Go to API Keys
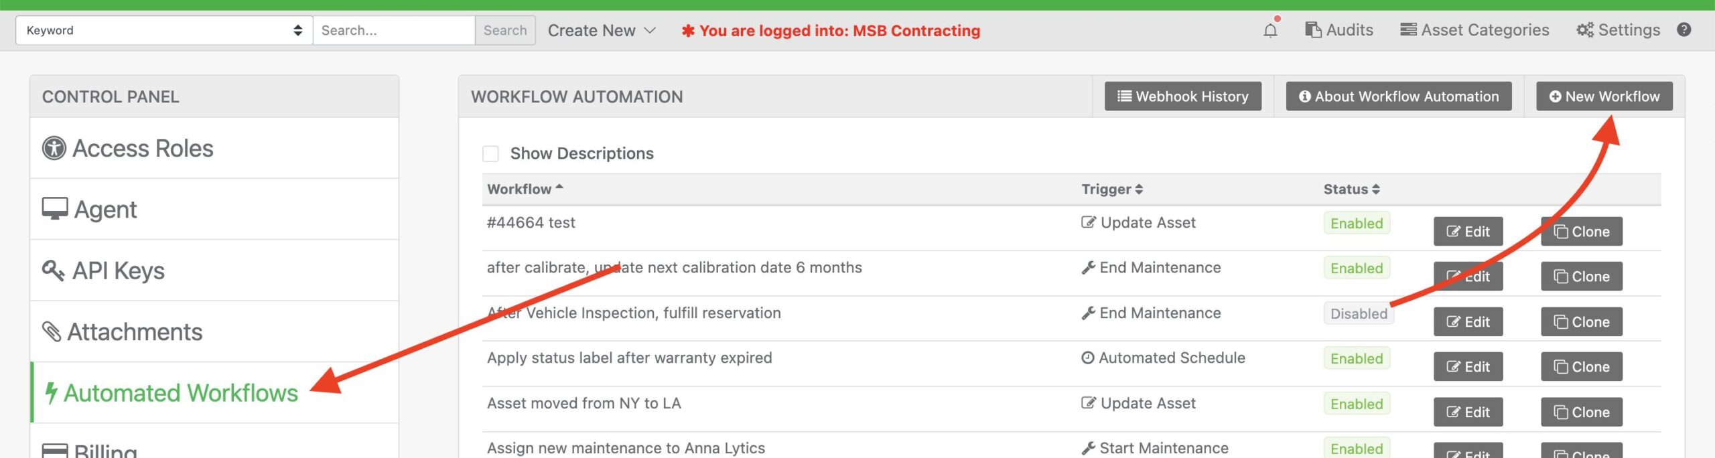This screenshot has width=1715, height=458. click(x=214, y=271)
